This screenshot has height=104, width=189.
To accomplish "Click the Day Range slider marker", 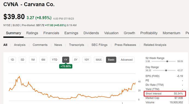I will tap(166, 70).
